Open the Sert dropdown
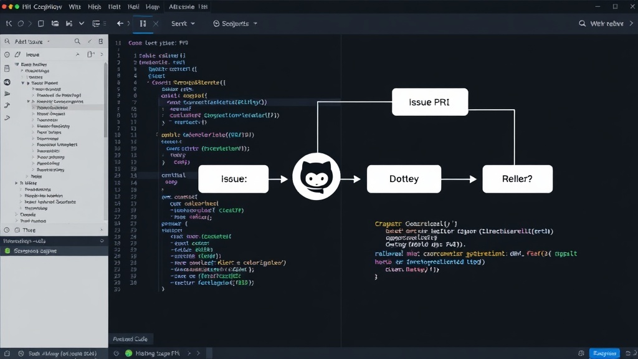The height and width of the screenshot is (359, 638). 183,24
